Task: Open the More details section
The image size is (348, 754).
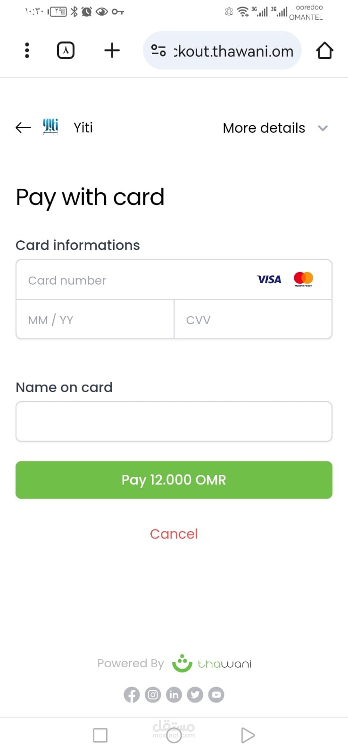Action: point(264,128)
